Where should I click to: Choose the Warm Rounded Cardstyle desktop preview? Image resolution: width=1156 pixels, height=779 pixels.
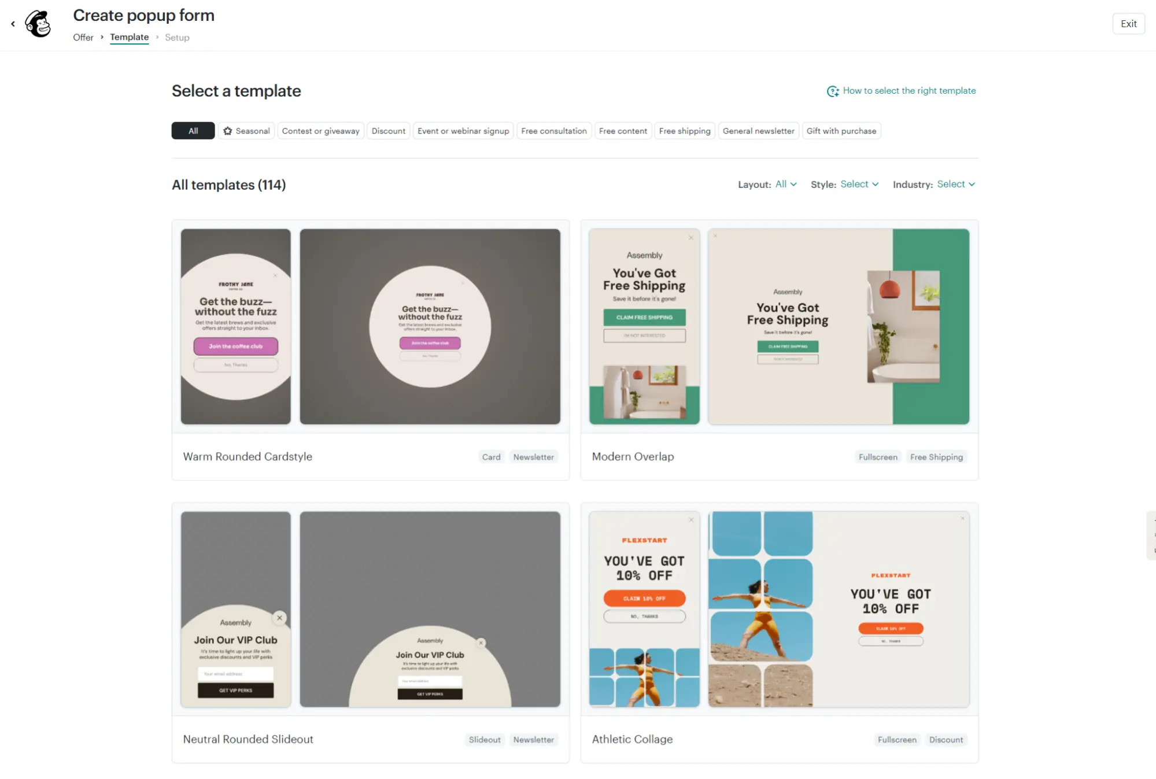click(430, 327)
